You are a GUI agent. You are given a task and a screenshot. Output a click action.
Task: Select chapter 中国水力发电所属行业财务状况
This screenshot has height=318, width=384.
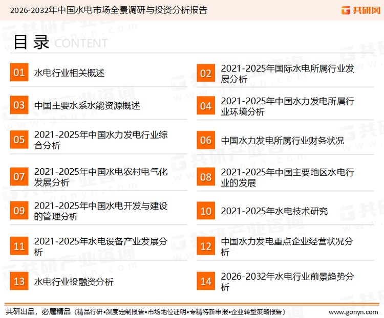click(x=282, y=141)
